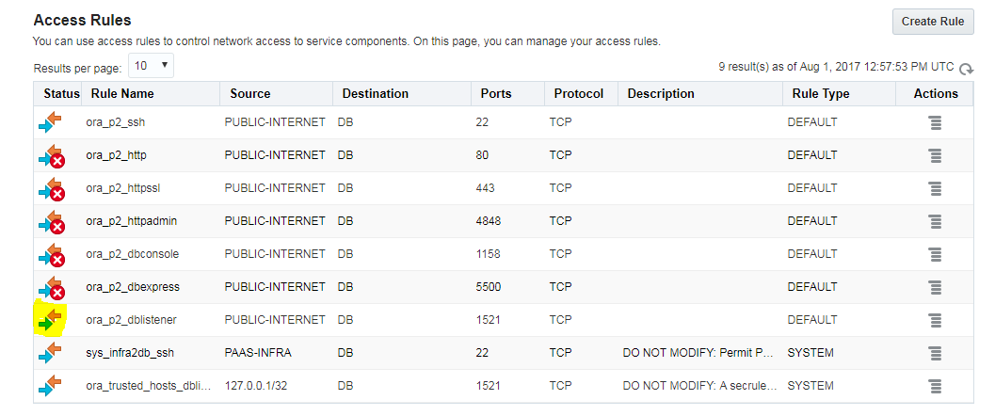
Task: Open the Results per page dropdown
Action: click(x=152, y=66)
